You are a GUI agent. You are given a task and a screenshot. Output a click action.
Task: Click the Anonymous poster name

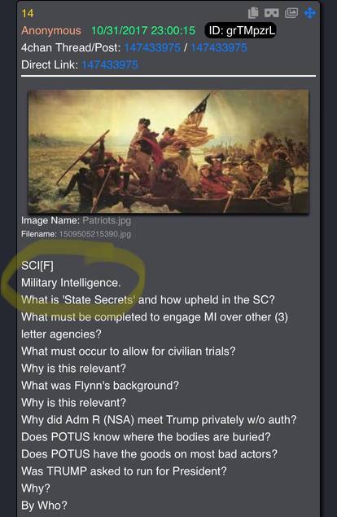[x=51, y=31]
